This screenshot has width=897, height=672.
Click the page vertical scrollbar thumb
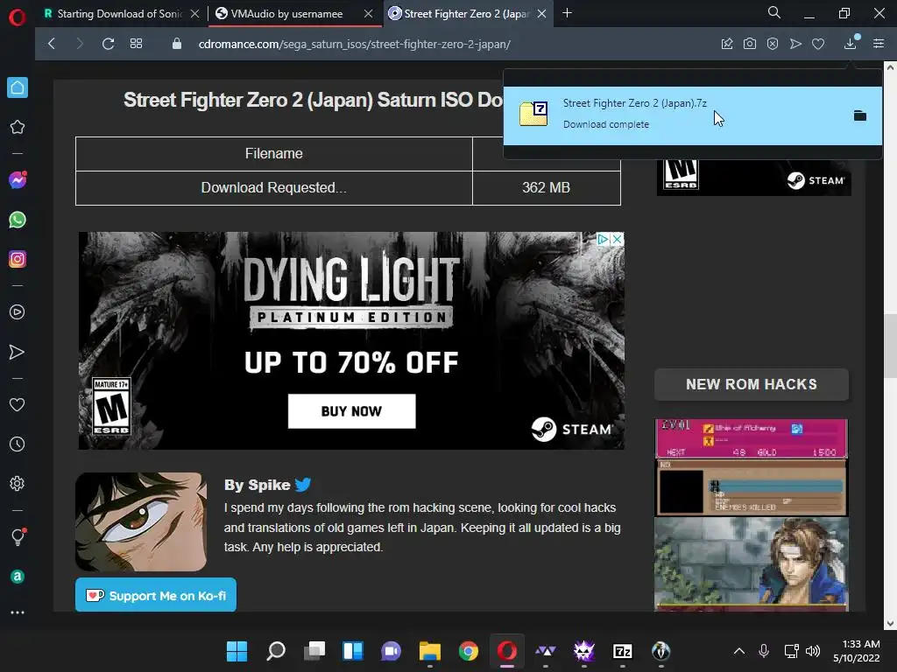890,346
